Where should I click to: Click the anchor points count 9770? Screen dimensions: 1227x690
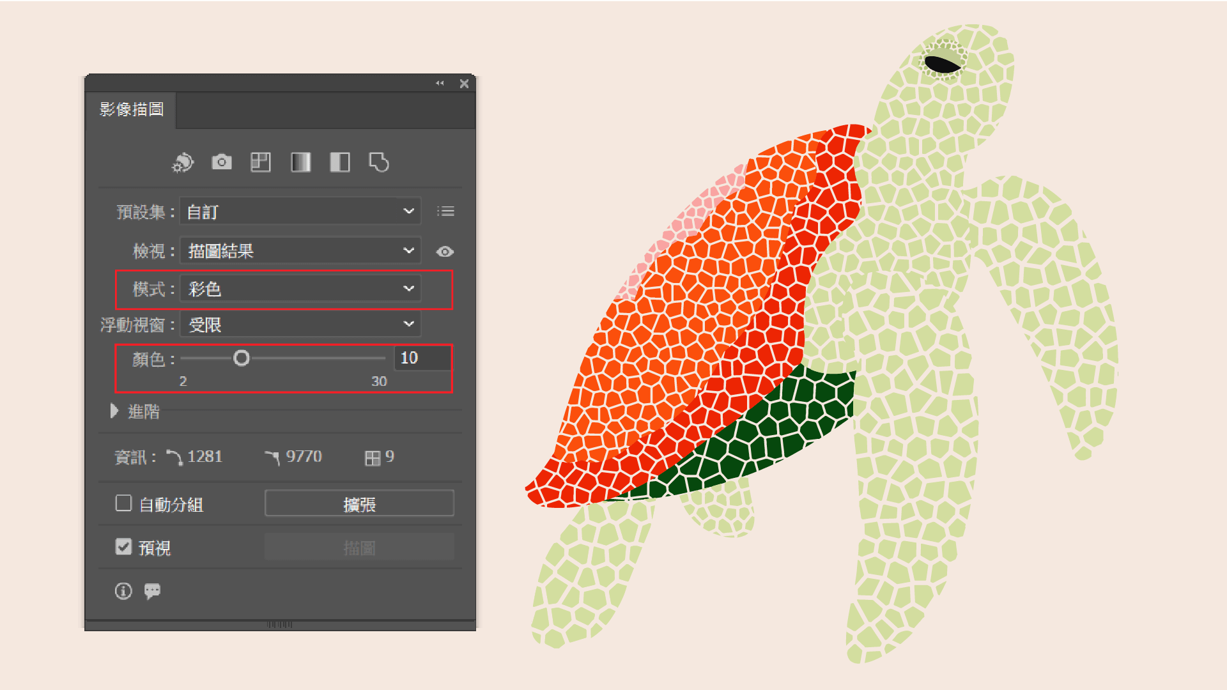[294, 457]
